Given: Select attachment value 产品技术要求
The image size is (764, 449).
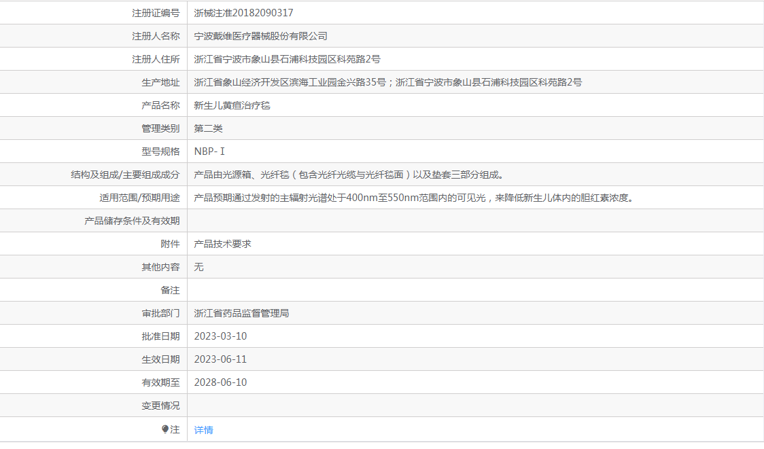Looking at the screenshot, I should pyautogui.click(x=223, y=244).
